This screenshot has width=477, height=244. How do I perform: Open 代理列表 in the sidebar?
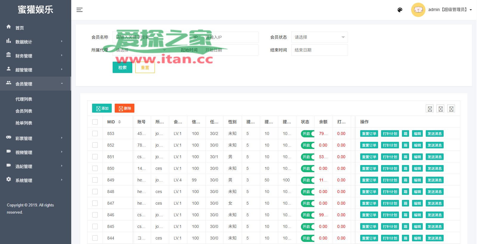24,99
